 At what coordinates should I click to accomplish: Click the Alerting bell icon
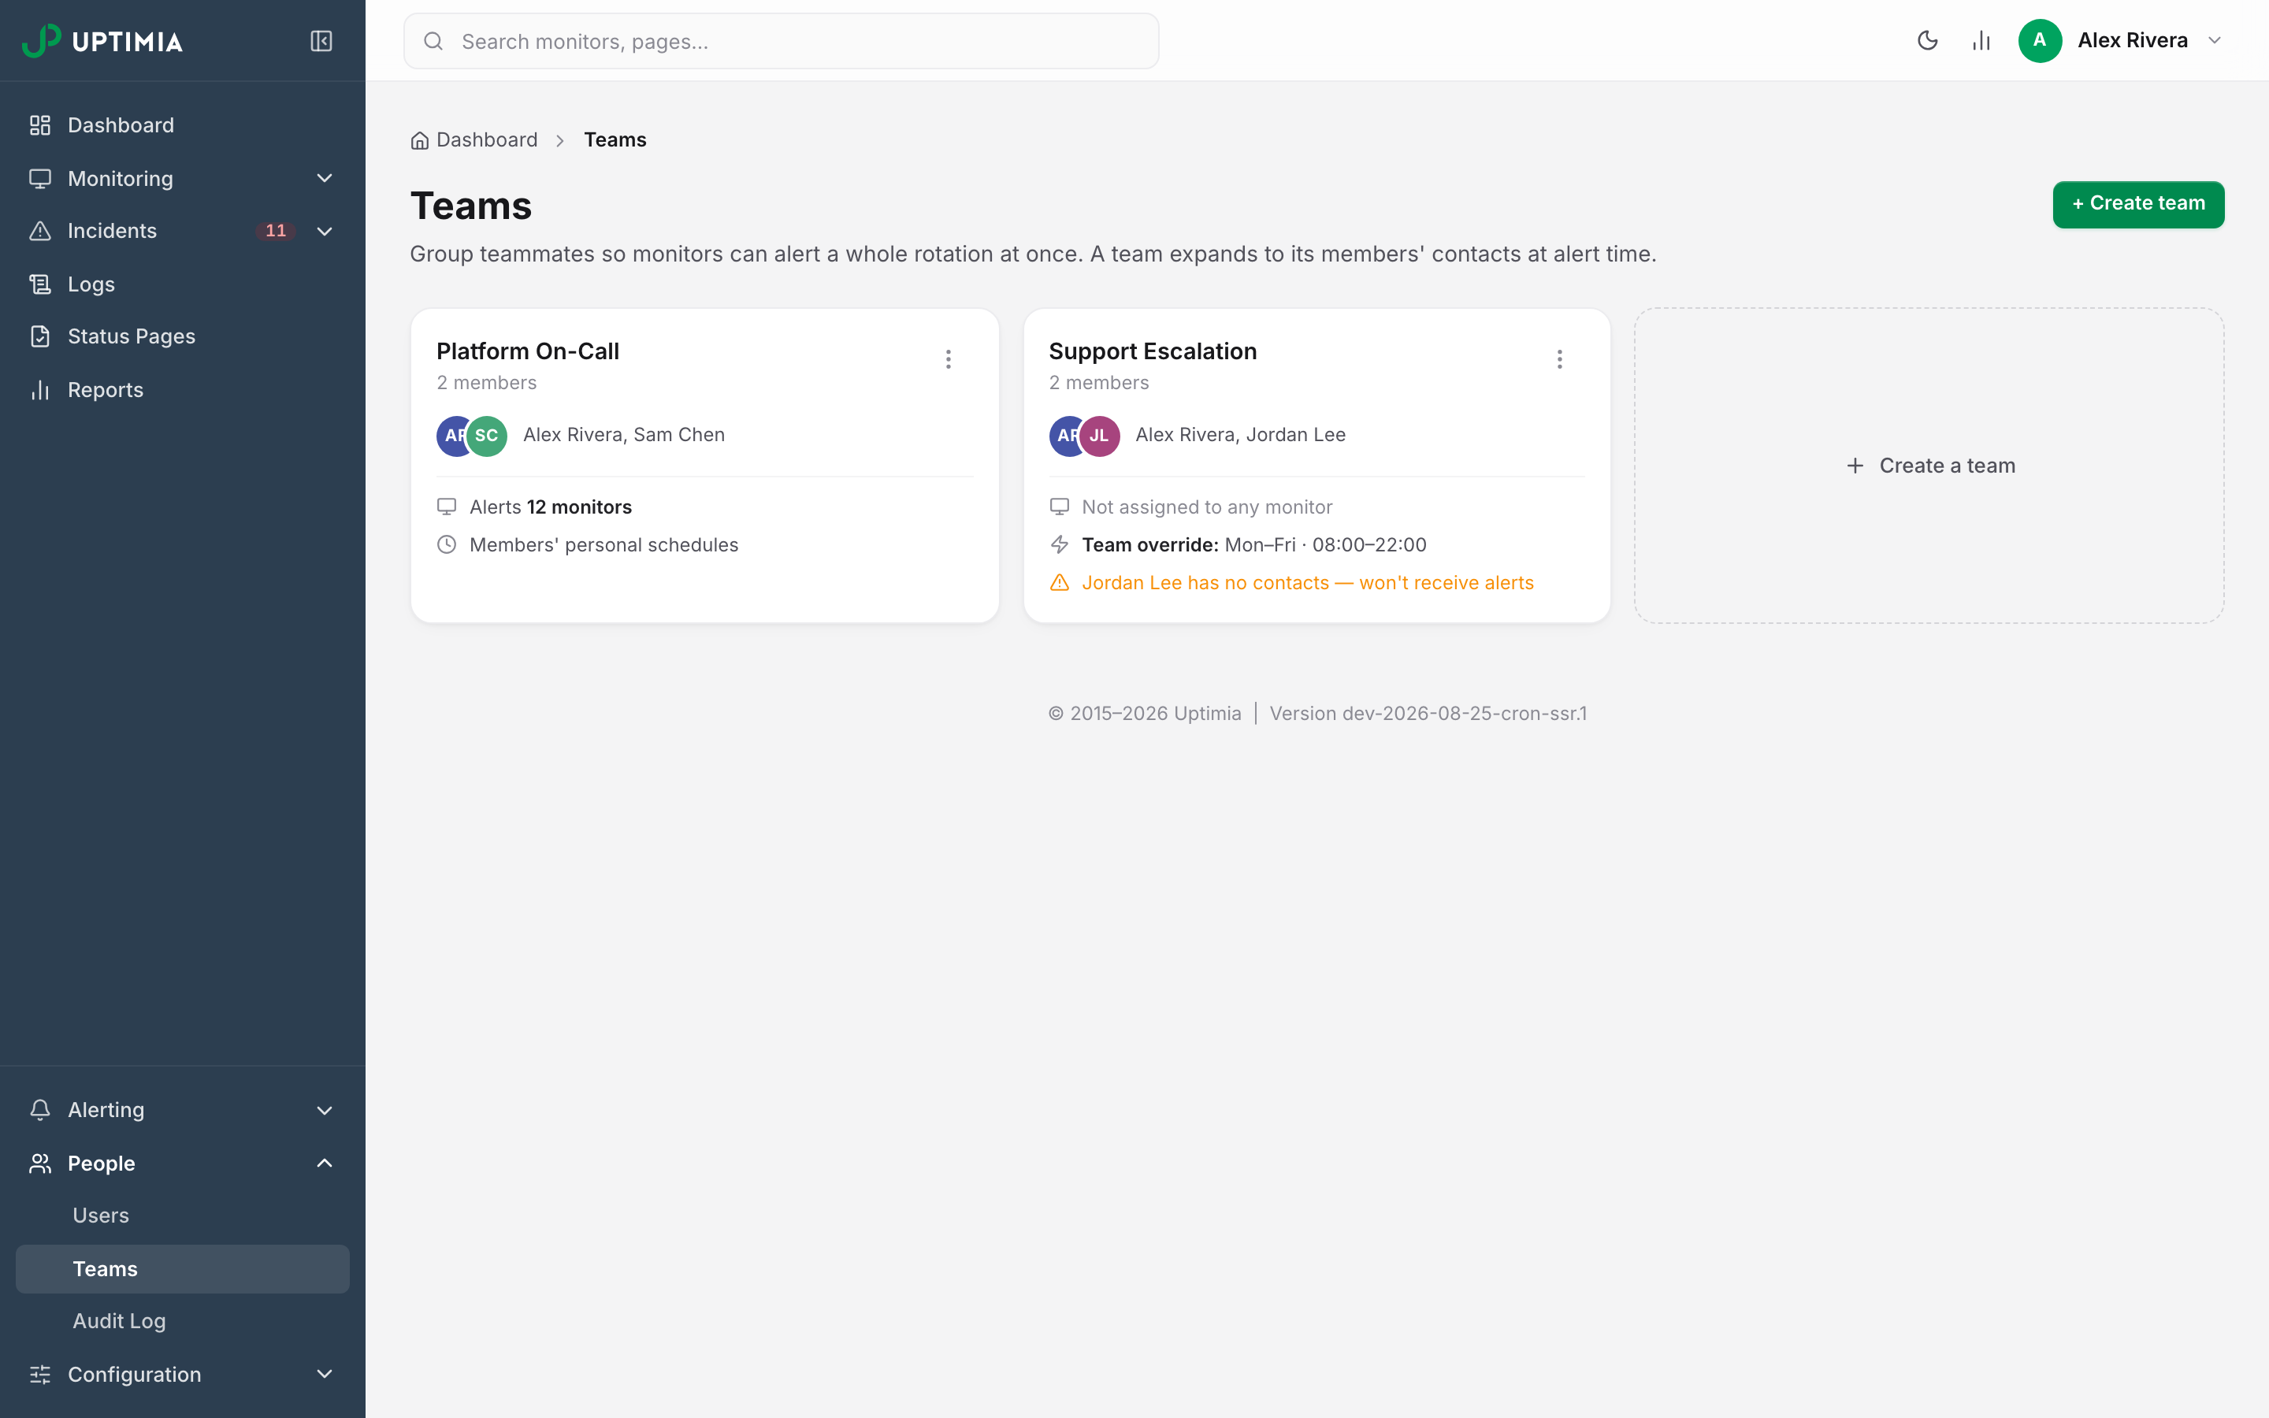(x=39, y=1109)
